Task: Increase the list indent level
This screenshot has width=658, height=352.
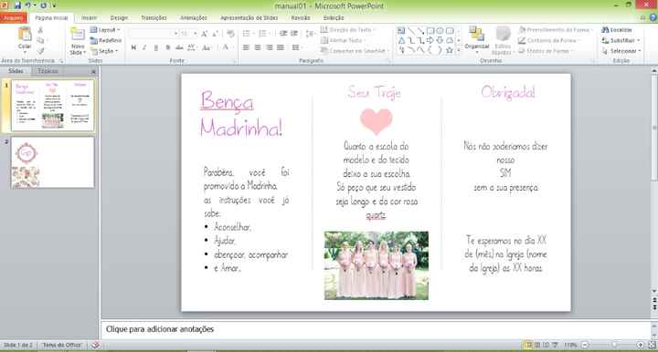Action: (x=294, y=34)
